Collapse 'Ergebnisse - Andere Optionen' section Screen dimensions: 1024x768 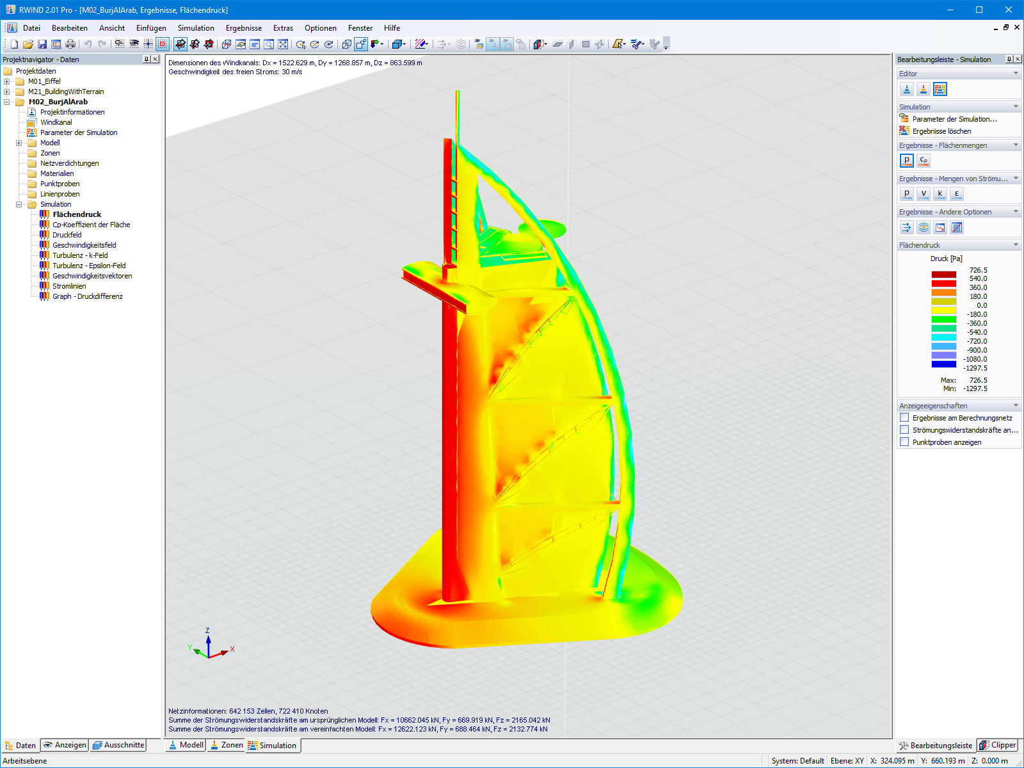[x=1016, y=212]
